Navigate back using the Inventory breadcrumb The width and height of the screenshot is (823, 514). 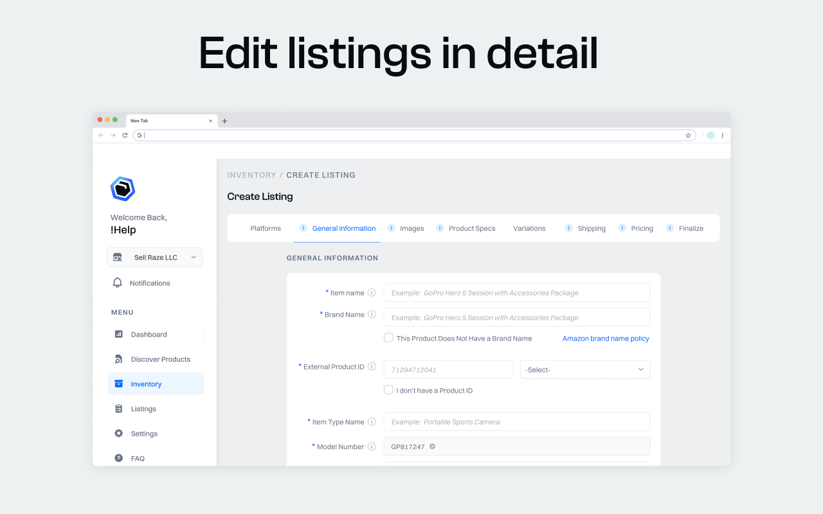pos(251,175)
